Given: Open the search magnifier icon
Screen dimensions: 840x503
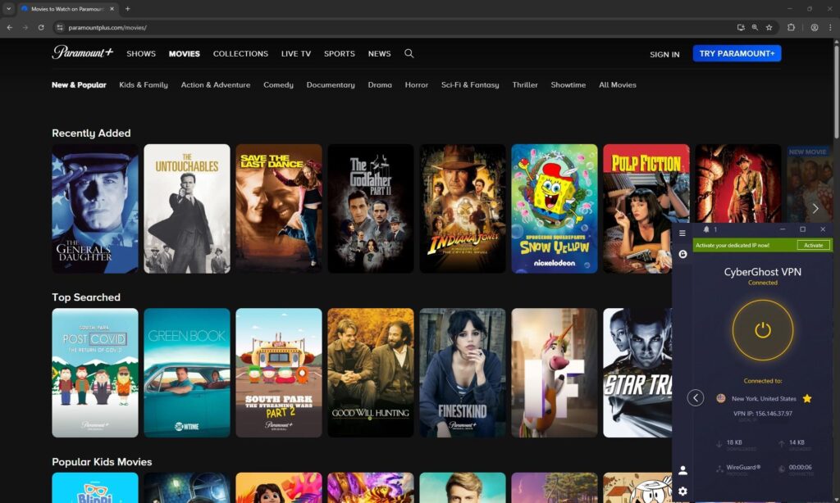Looking at the screenshot, I should coord(409,53).
